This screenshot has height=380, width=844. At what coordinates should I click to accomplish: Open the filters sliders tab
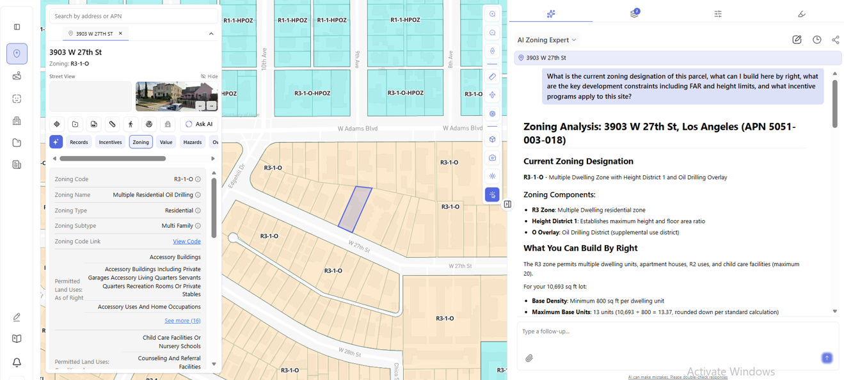718,13
